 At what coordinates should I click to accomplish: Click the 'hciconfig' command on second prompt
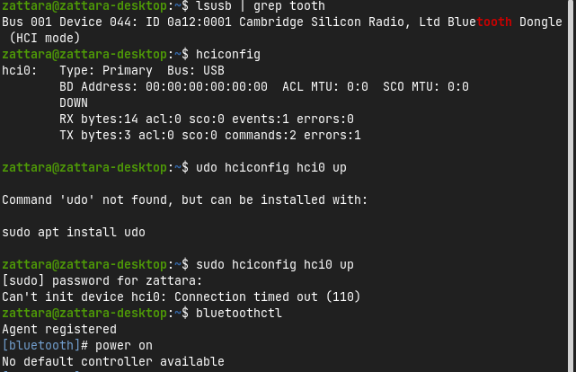[x=228, y=54]
